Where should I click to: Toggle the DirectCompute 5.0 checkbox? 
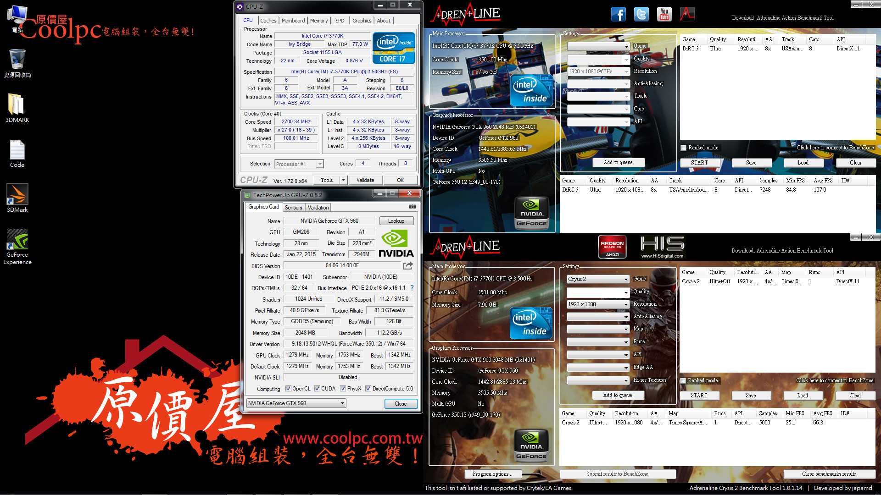click(368, 389)
